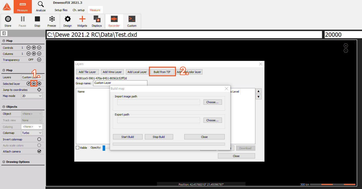Collapse the second Map section

4,70
